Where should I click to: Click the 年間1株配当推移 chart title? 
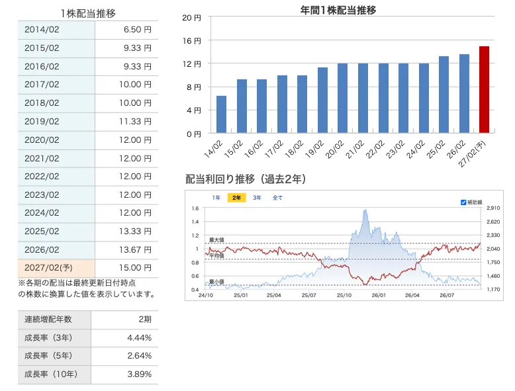pos(338,10)
